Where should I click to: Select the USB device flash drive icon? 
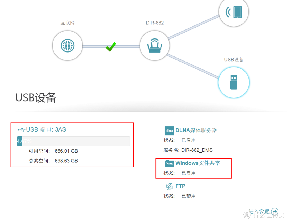pyautogui.click(x=234, y=82)
